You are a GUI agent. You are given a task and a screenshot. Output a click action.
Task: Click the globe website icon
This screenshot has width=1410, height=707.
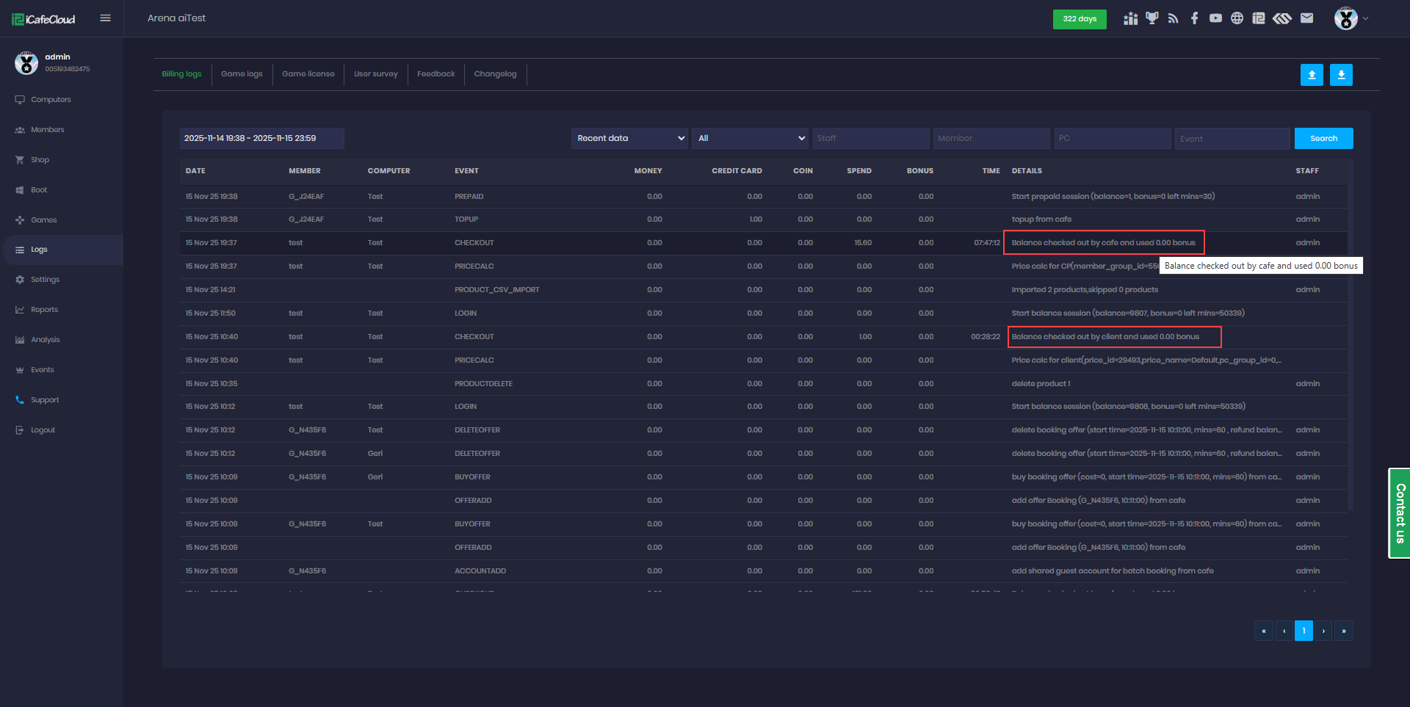point(1237,18)
